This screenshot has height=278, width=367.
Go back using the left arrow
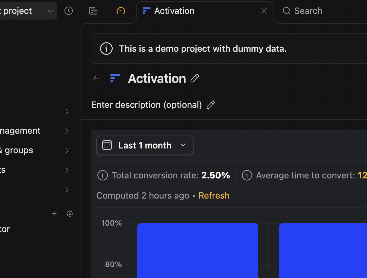click(x=96, y=78)
